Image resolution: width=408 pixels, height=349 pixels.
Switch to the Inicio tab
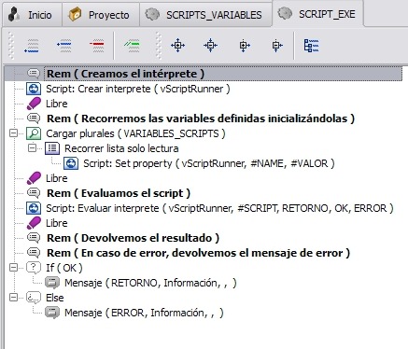click(x=32, y=15)
